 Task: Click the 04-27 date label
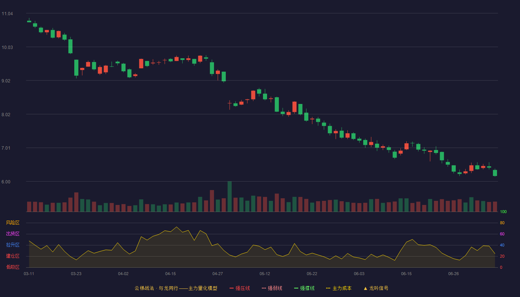pyautogui.click(x=218, y=274)
